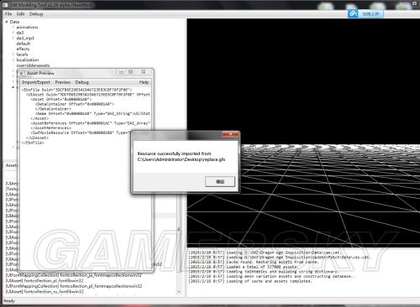Maximize the Asset Preview window
The height and width of the screenshot is (307, 420).
(131, 72)
